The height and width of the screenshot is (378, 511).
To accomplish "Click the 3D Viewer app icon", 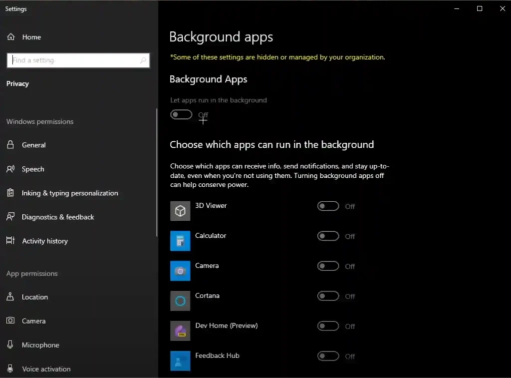I will (x=180, y=211).
